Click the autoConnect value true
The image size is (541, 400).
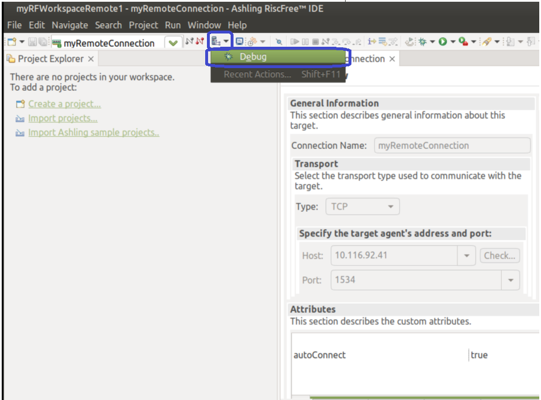point(479,355)
